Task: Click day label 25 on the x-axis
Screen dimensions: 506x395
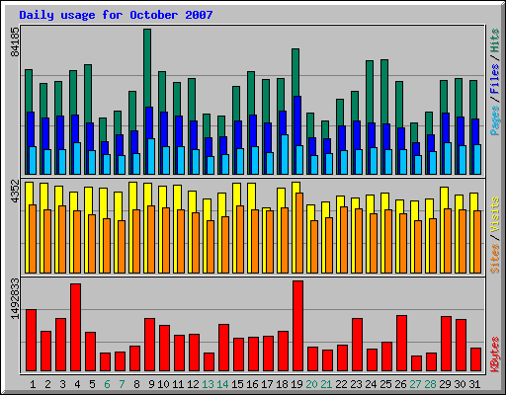Action: point(385,384)
